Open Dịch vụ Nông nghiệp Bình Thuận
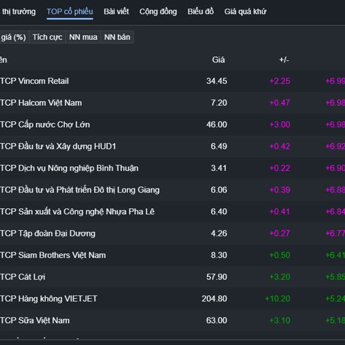 [x=69, y=168]
